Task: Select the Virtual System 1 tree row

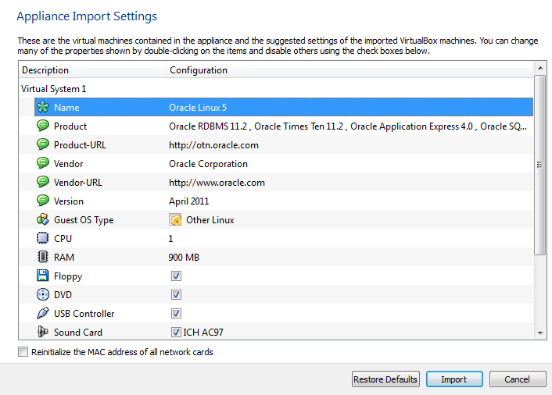Action: 54,89
